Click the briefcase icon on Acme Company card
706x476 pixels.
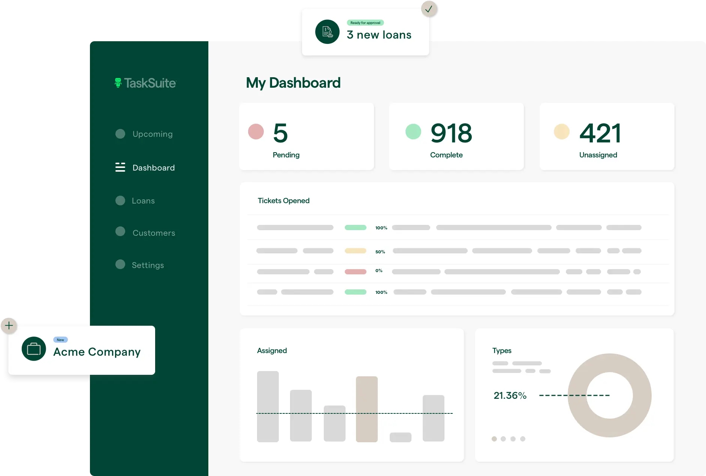[34, 349]
